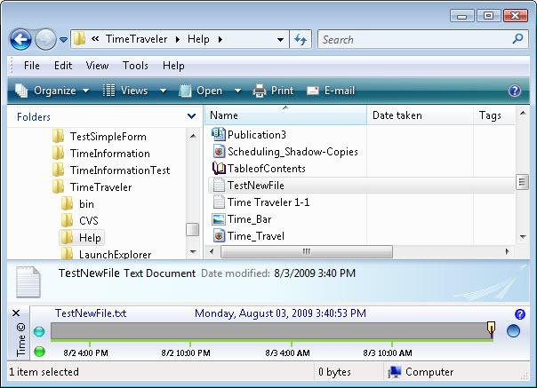Click the Open toolbar button

click(x=201, y=91)
